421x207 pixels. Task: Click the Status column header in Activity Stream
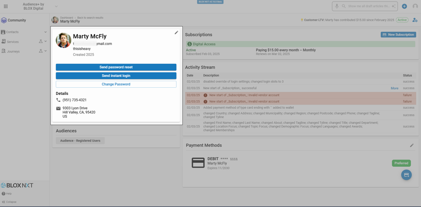(407, 75)
